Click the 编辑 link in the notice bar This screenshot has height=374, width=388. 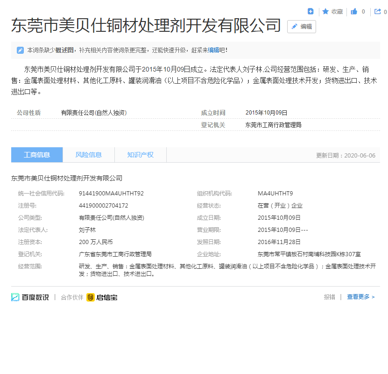point(213,50)
